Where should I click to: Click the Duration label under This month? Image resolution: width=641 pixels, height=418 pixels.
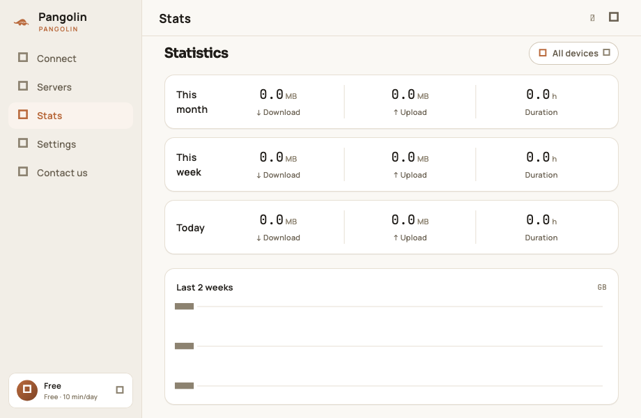pyautogui.click(x=541, y=112)
